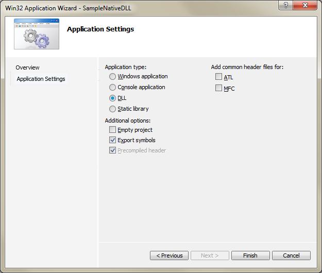This screenshot has width=322, height=273.
Task: Click the Additional options label
Action: 128,121
